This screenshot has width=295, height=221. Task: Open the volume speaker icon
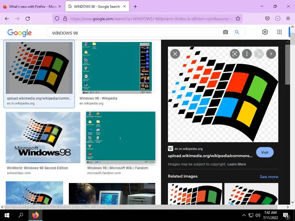[258, 215]
